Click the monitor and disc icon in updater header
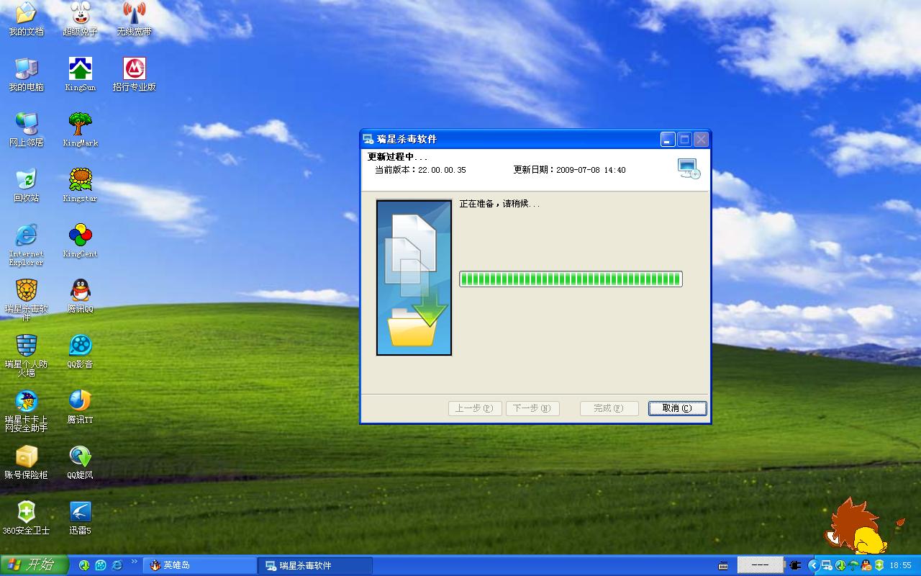Viewport: 921px width, 576px height. point(689,168)
